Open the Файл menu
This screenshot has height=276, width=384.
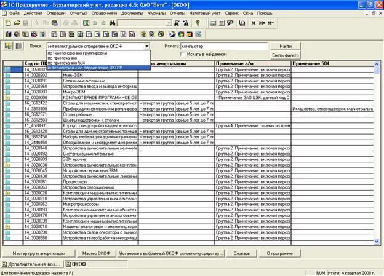14,13
